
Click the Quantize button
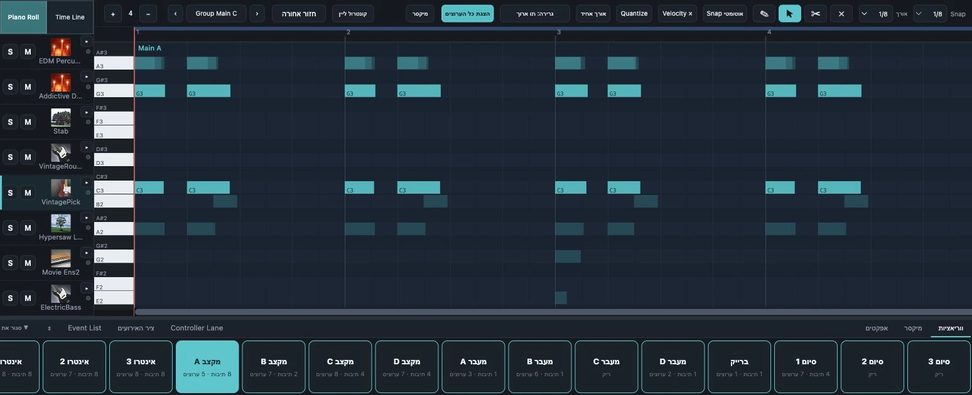pos(634,13)
